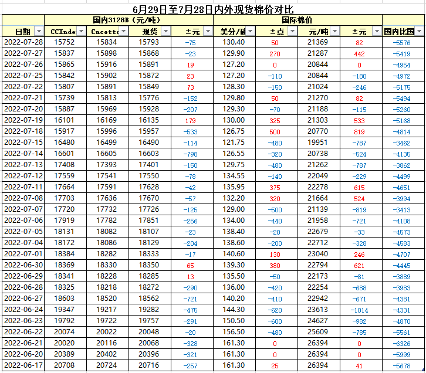426x373 pixels.
Task: Select the date cell 2022-06-17
Action: (x=23, y=365)
